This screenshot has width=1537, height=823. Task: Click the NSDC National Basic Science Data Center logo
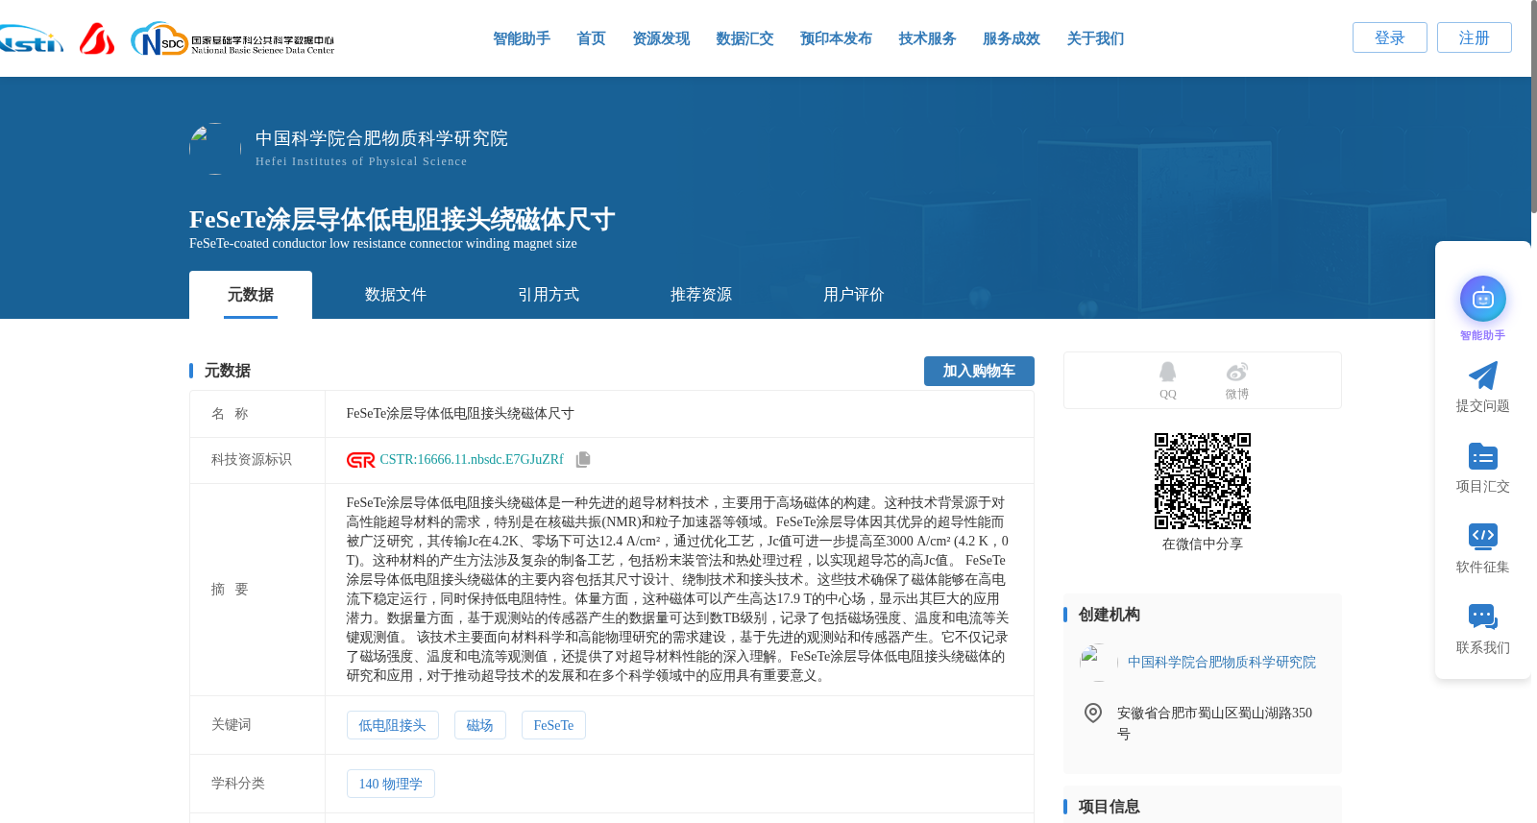click(x=232, y=39)
